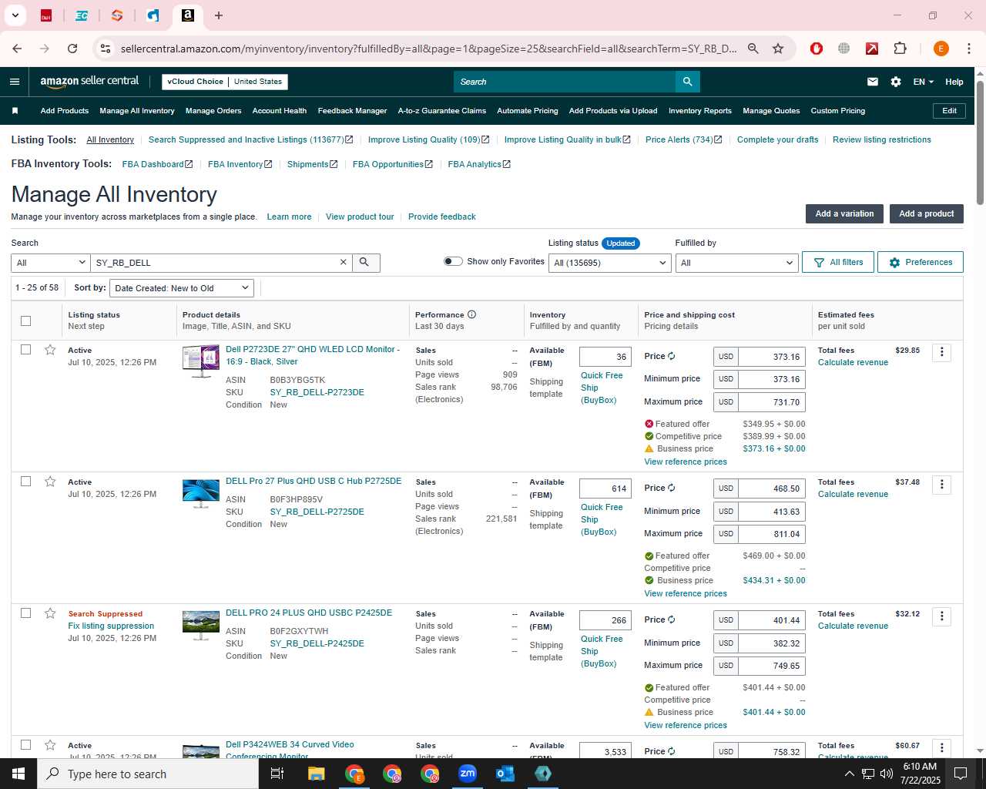Open Account Health menu
The height and width of the screenshot is (789, 986).
(280, 111)
